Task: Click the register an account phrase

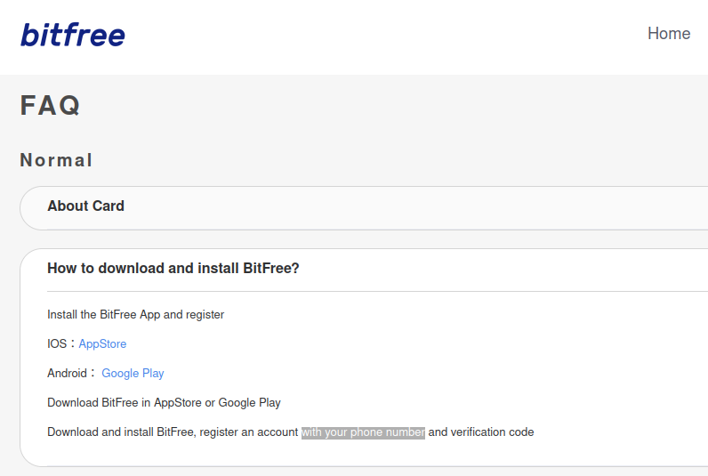Action: click(250, 432)
